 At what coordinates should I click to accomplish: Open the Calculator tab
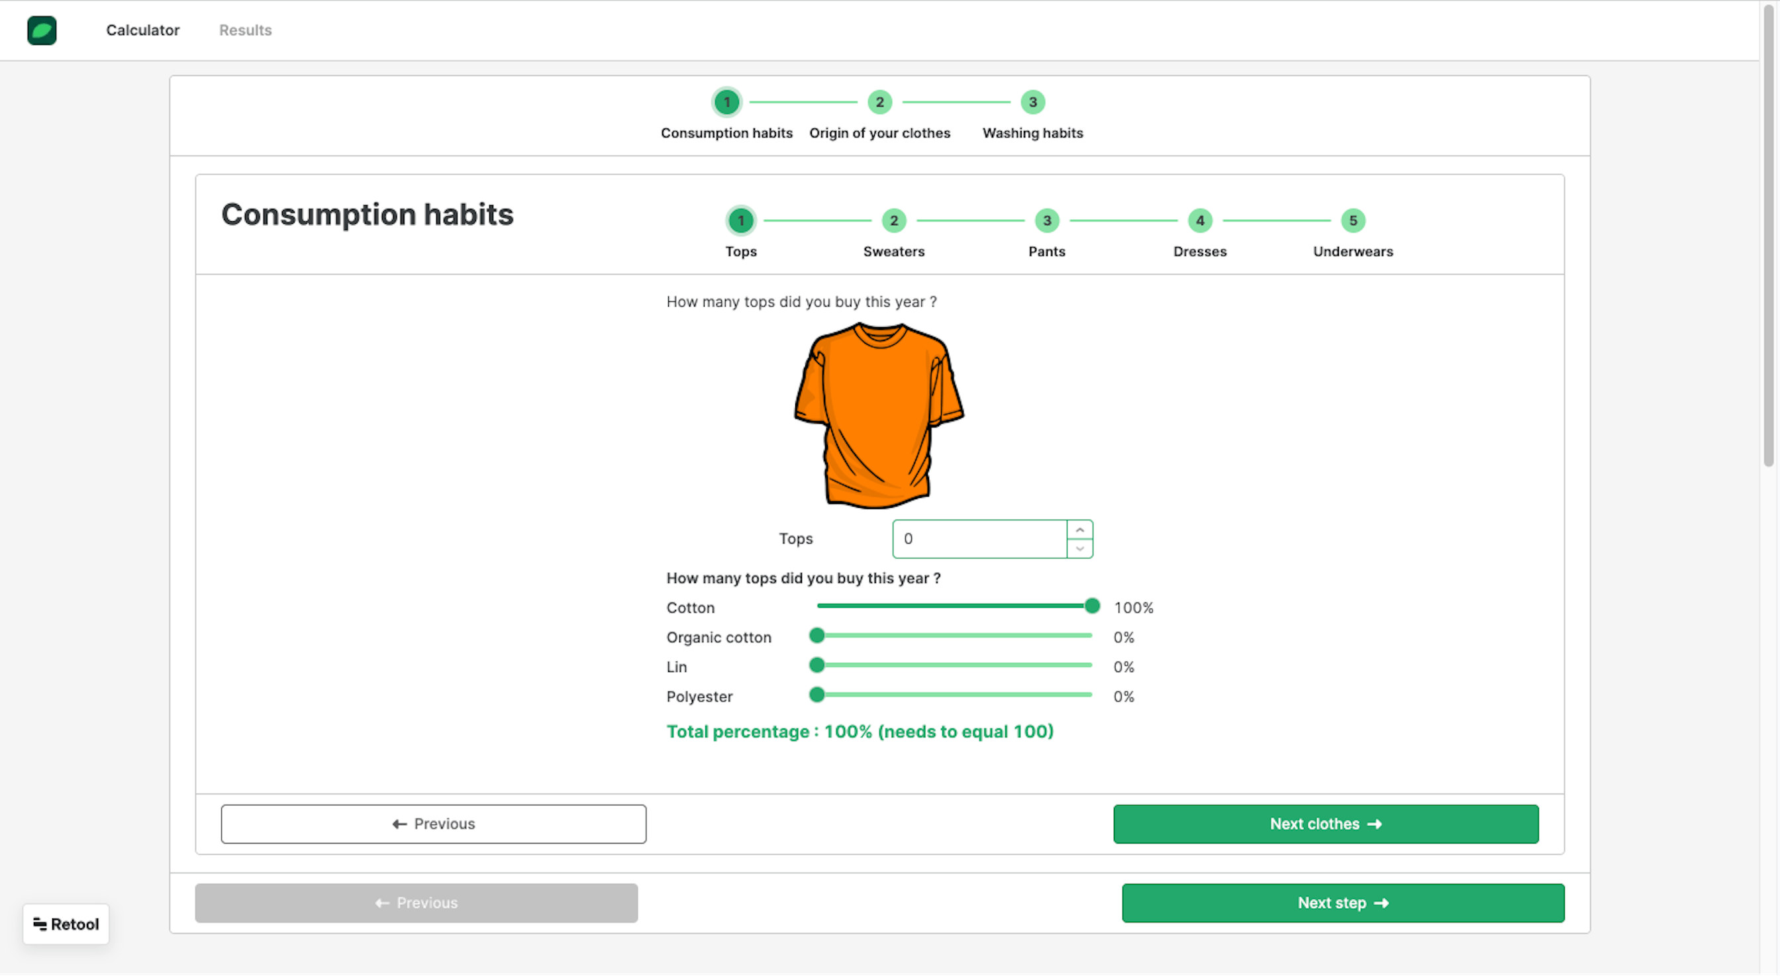pos(143,30)
